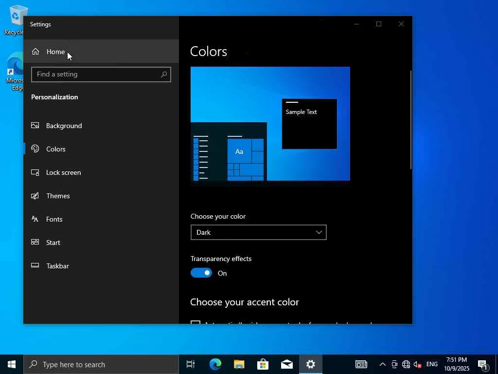This screenshot has height=374, width=498.
Task: Turn off Transparency effects toggle
Action: click(x=201, y=273)
